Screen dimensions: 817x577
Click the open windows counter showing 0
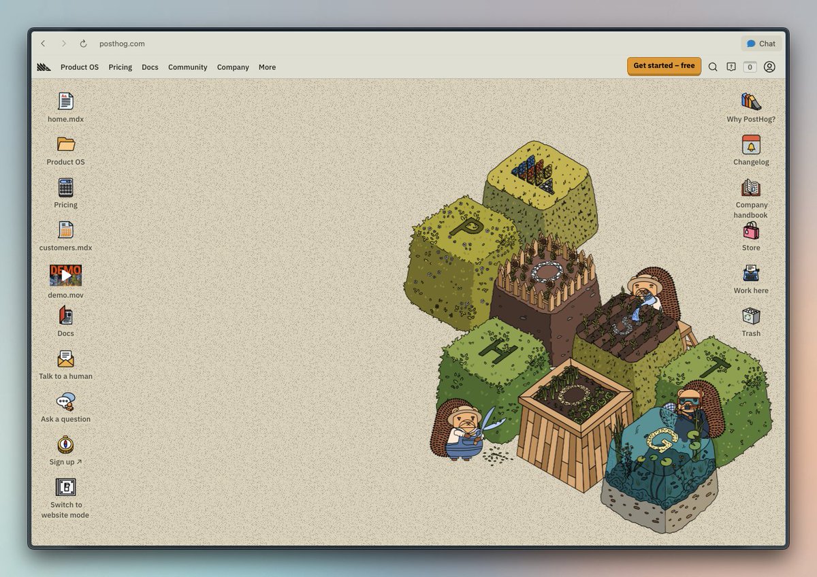coord(750,67)
